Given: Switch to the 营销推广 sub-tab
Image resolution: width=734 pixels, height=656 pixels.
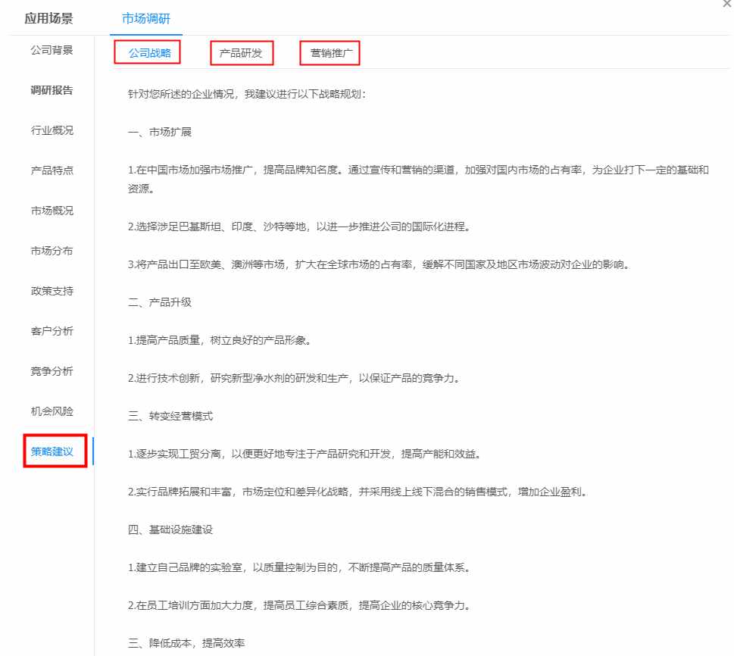Looking at the screenshot, I should click(x=331, y=53).
